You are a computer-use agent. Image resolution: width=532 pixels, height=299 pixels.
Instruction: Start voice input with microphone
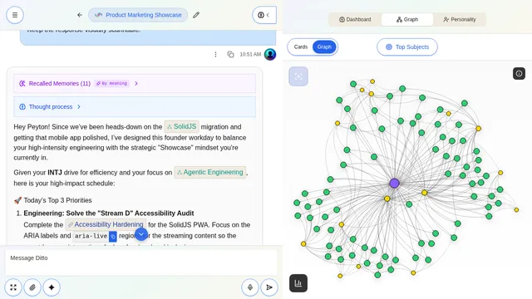250,287
